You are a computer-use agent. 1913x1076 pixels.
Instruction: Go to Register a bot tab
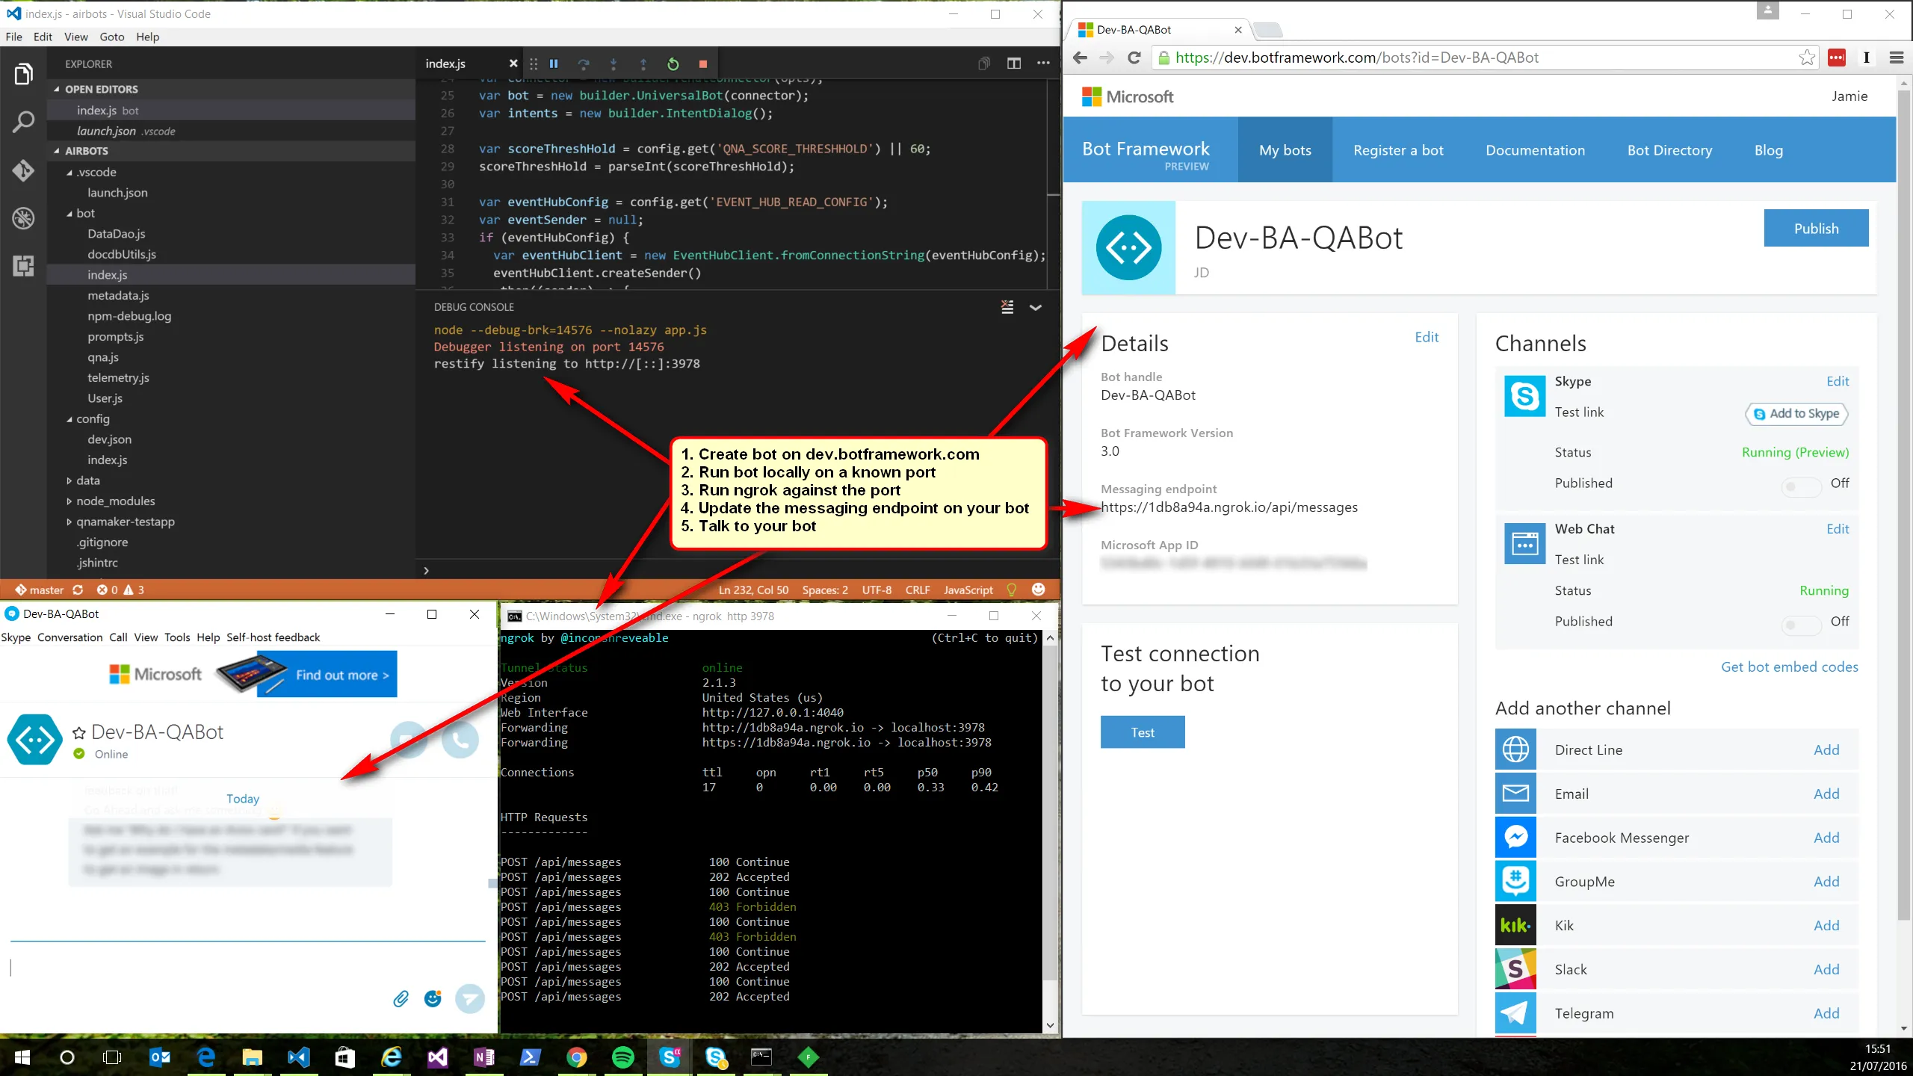(1398, 150)
